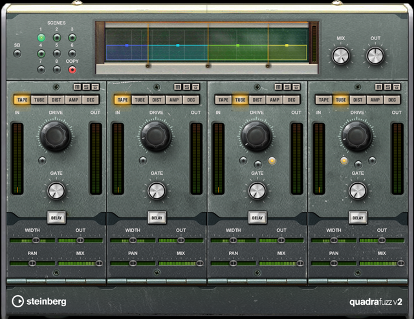Image resolution: width=414 pixels, height=319 pixels.
Task: Toggle the tape mode LED under band 1 Drive
Action: pos(42,160)
